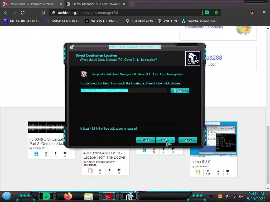Click the hpr0048 audio media type icon

pyautogui.click(x=36, y=154)
